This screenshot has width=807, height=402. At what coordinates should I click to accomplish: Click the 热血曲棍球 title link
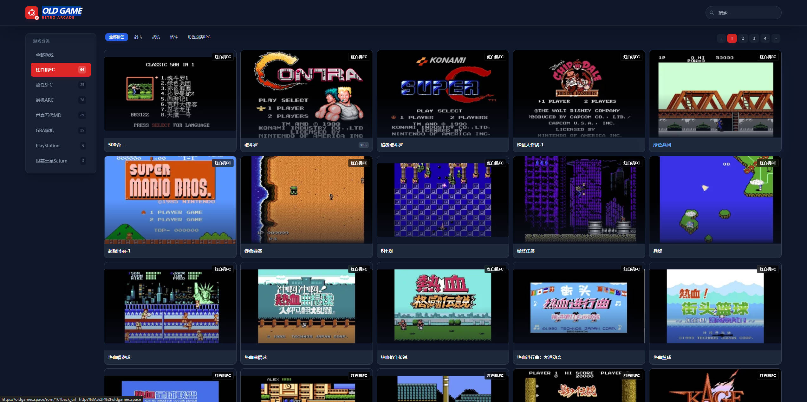256,357
